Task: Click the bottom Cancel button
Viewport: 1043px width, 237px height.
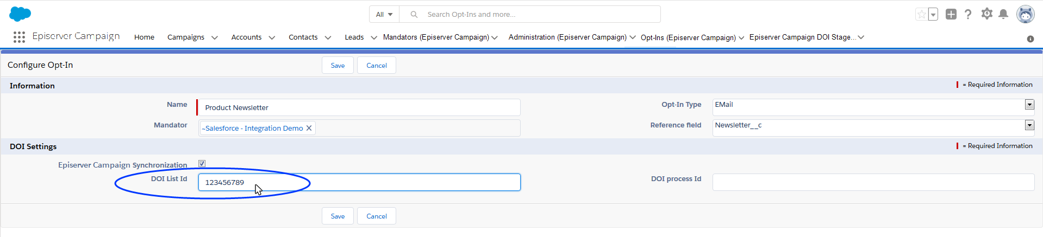Action: pyautogui.click(x=377, y=216)
